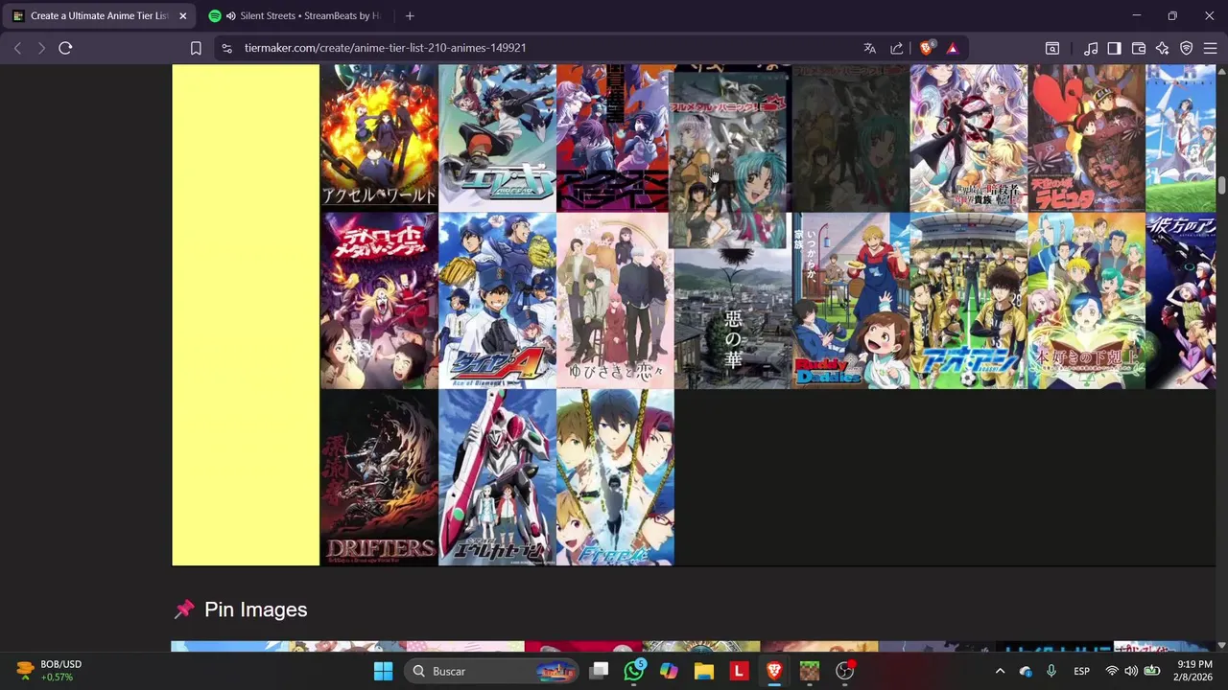This screenshot has height=690, width=1228.
Task: Open a new browser tab
Action: coord(410,16)
